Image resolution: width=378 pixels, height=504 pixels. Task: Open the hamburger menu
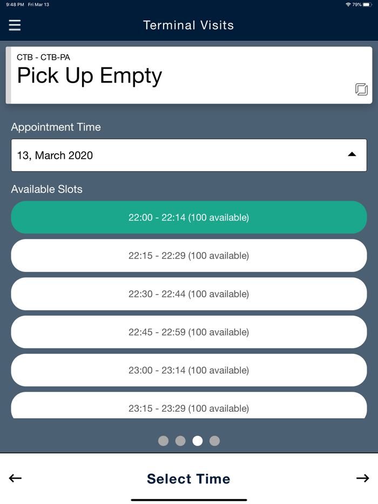15,25
